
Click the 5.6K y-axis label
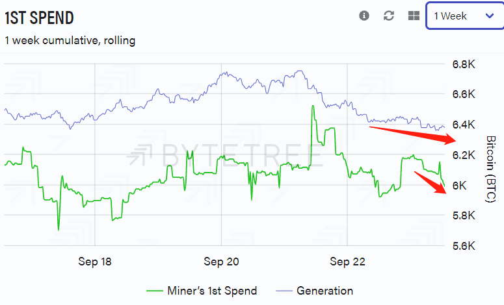(464, 246)
